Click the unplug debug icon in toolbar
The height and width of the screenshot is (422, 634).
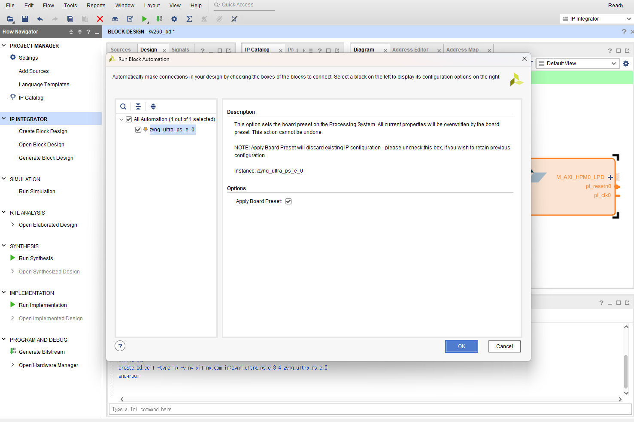pos(234,19)
